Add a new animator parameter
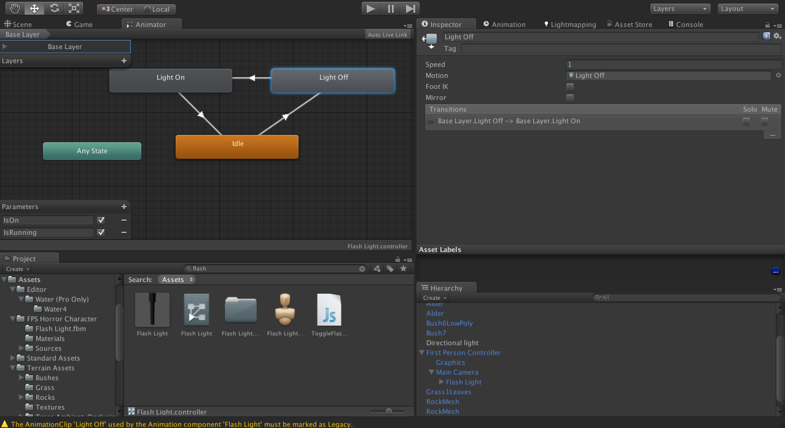The height and width of the screenshot is (428, 785). (x=124, y=207)
